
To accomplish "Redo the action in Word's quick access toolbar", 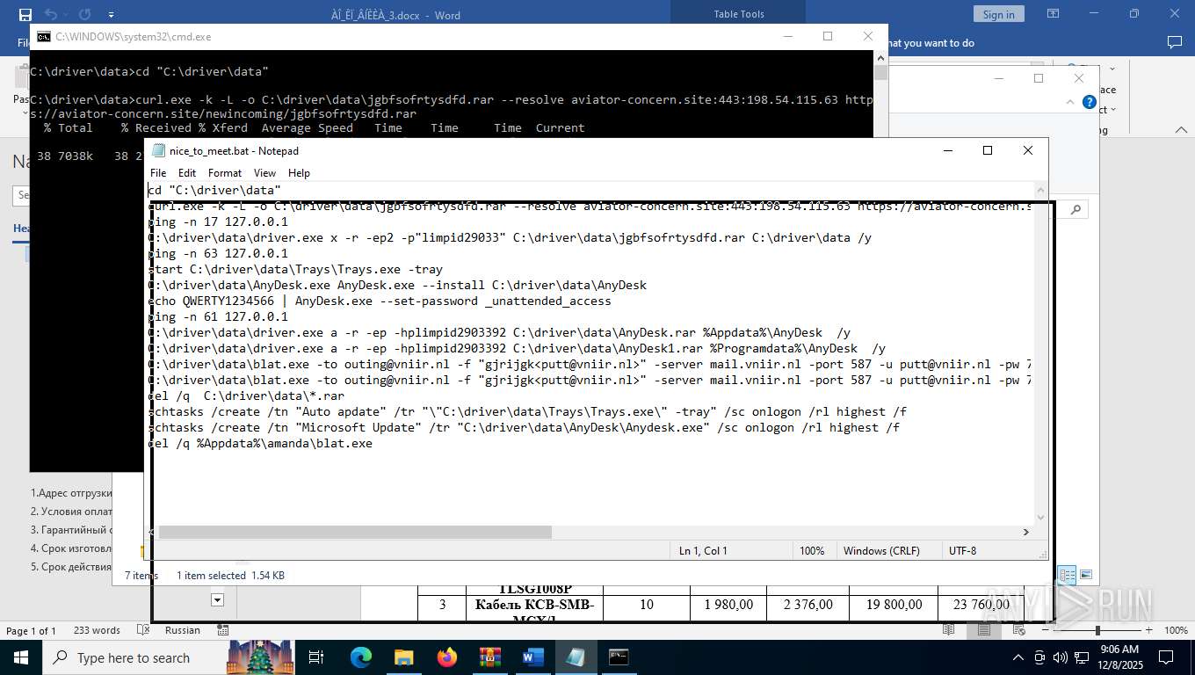I will coord(84,14).
